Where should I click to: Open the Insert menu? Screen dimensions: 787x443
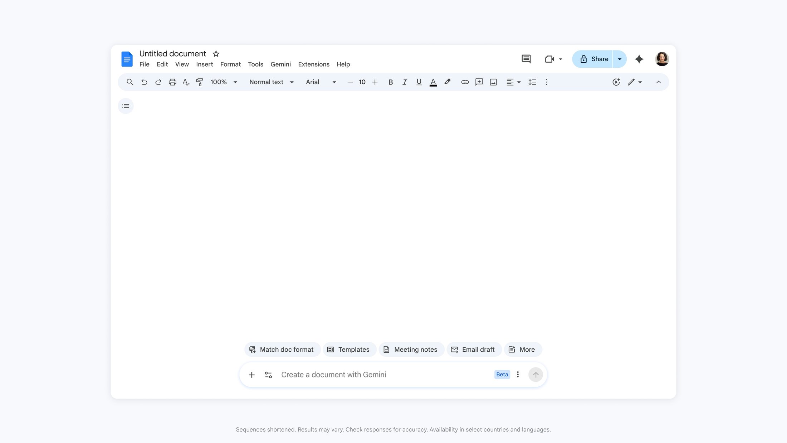click(204, 64)
